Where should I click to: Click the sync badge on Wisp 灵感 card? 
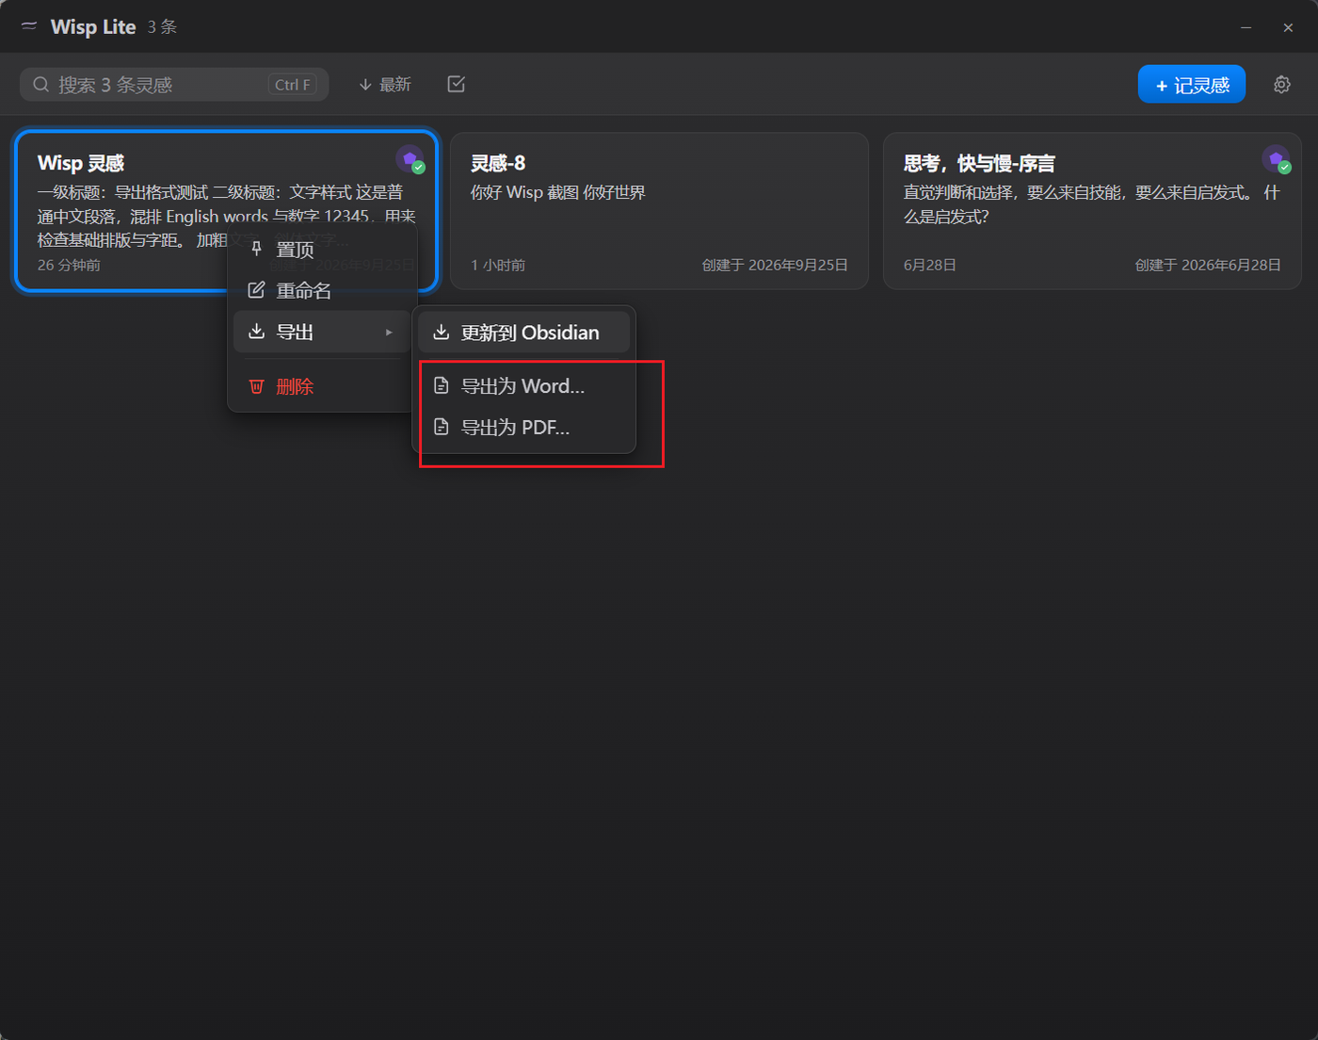(411, 160)
